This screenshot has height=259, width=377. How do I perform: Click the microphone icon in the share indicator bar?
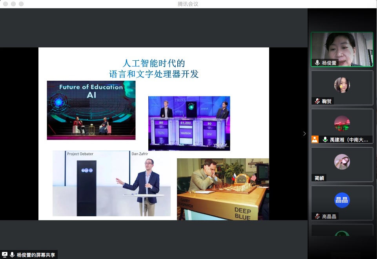11,254
